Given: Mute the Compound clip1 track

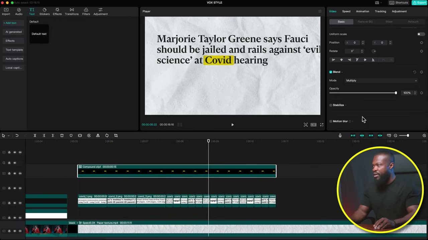Looking at the screenshot, I should click(20, 173).
